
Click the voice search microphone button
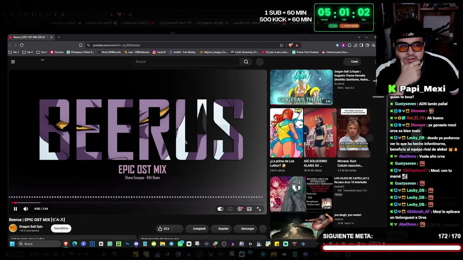click(260, 62)
